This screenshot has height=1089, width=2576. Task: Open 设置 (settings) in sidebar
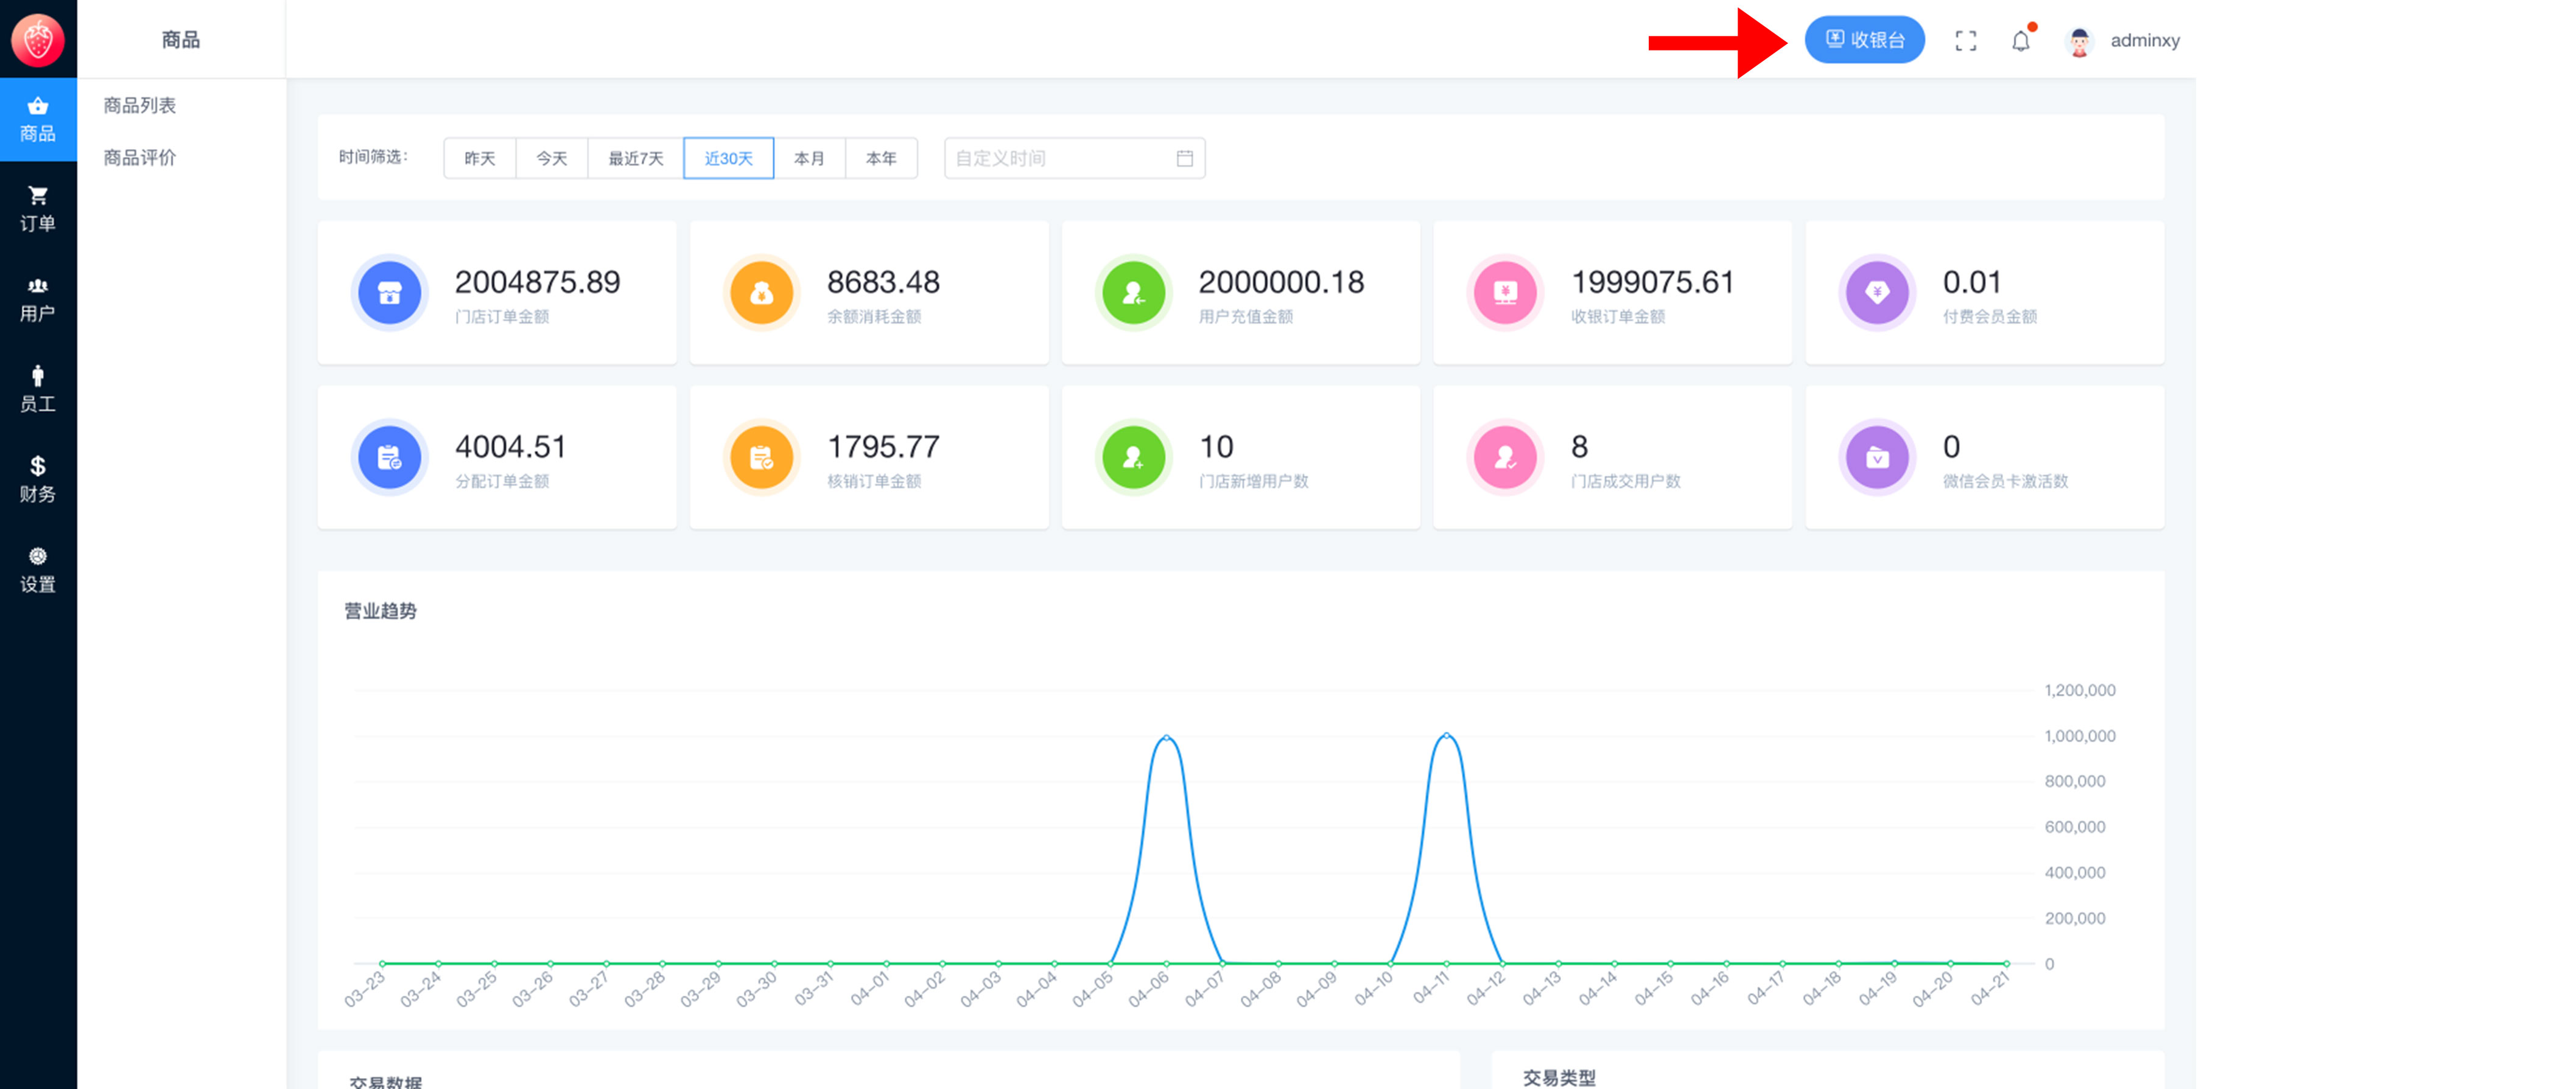(38, 569)
